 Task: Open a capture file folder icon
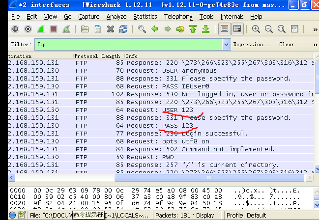coord(85,29)
